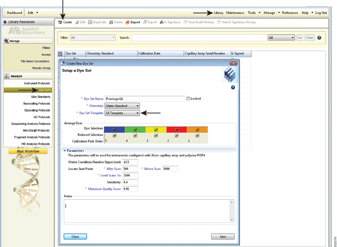The image size is (337, 247).
Task: Click Matrix Condition Number Upper Limit field
Action: [130, 162]
